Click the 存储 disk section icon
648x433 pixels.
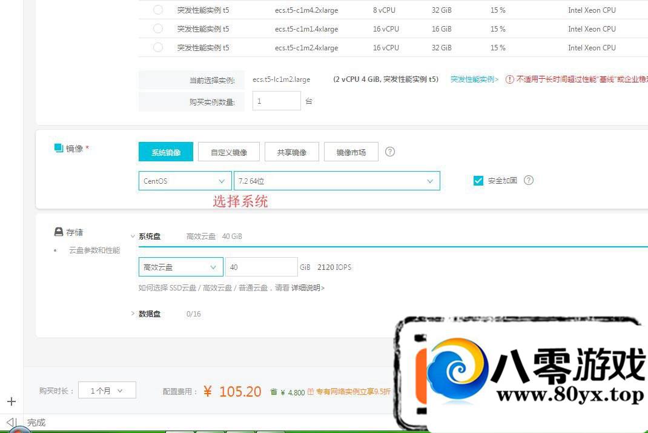point(59,232)
